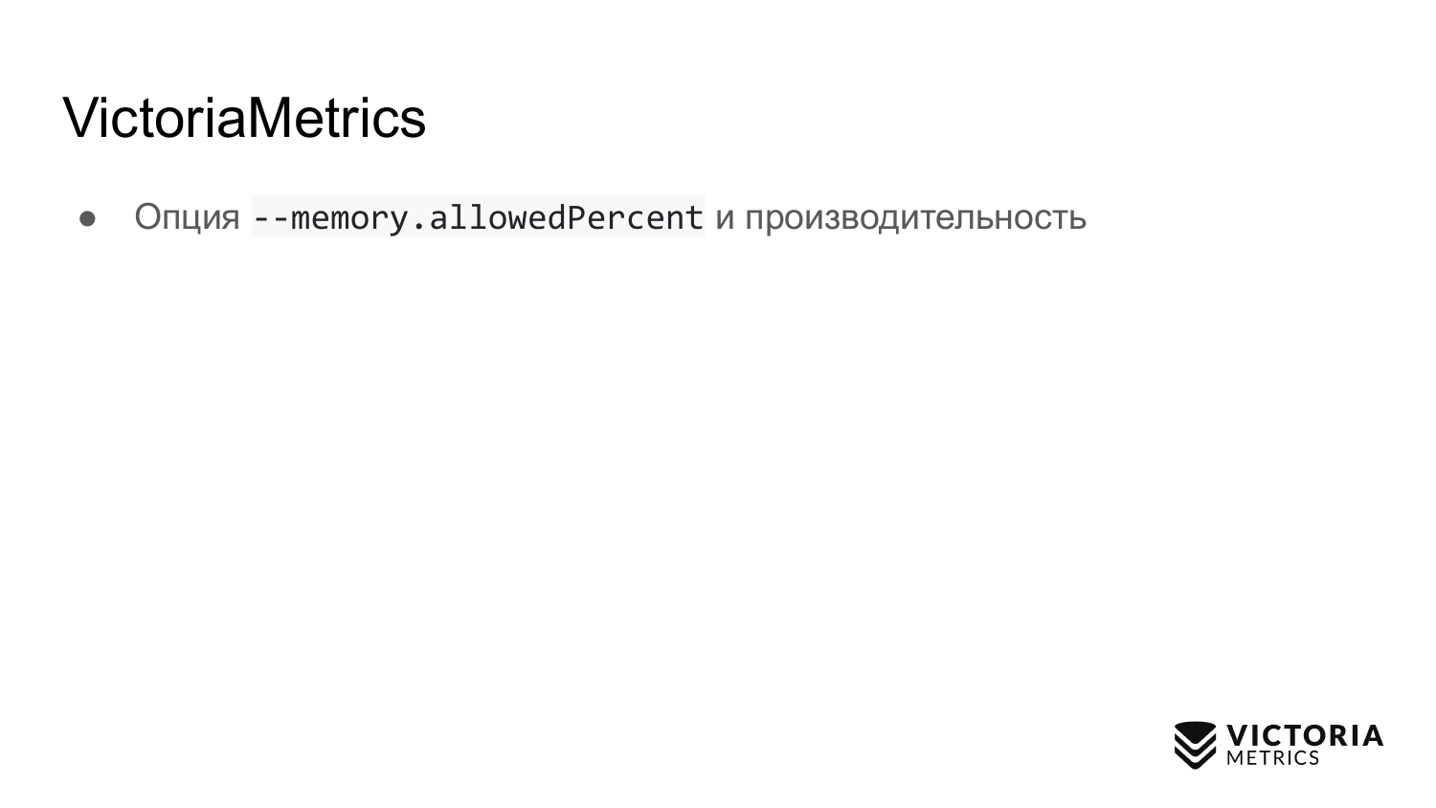Click the METRICS text under the logo

point(1272,758)
